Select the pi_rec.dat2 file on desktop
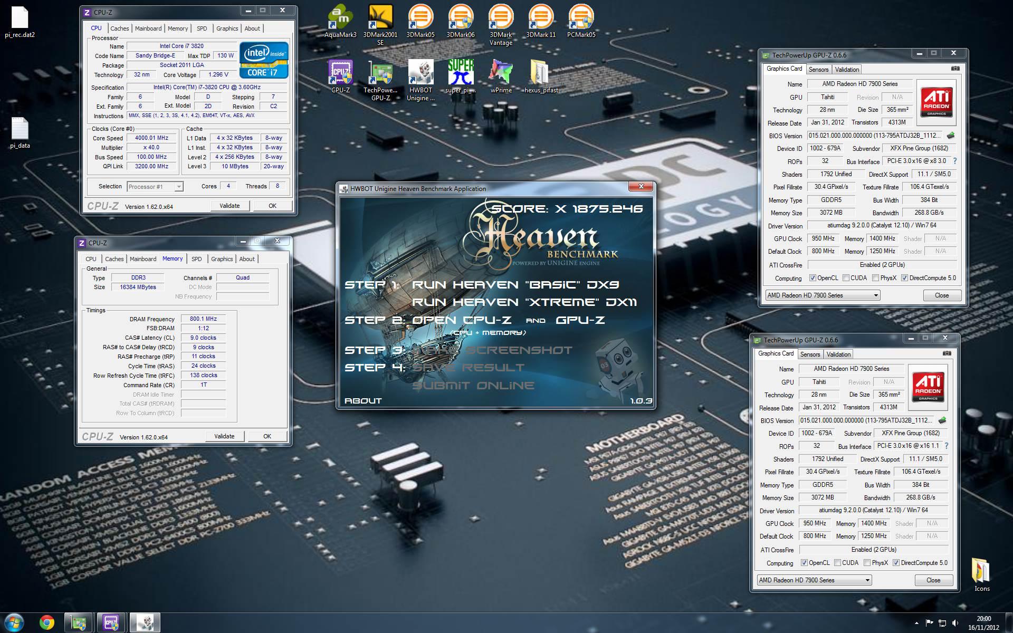 coord(20,22)
